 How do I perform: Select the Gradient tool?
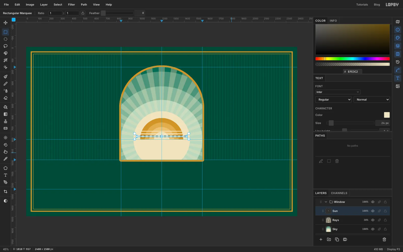click(x=6, y=114)
